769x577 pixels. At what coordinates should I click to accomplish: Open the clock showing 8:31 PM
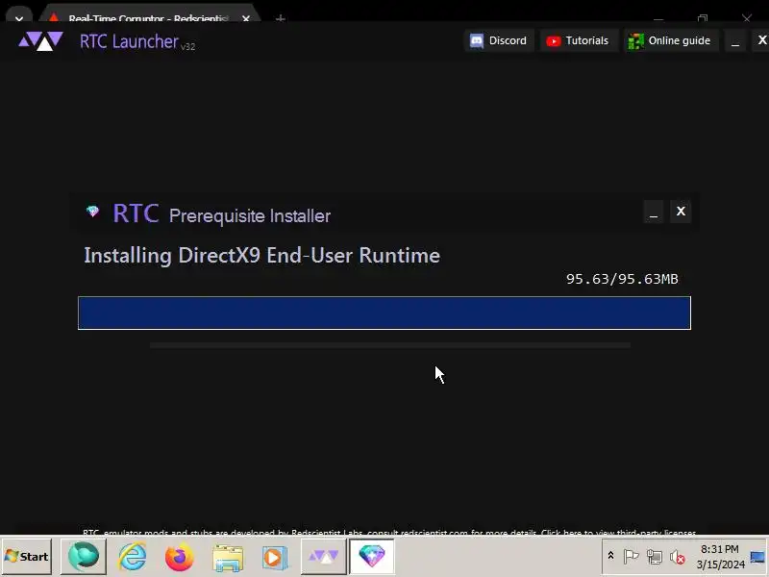(x=720, y=557)
